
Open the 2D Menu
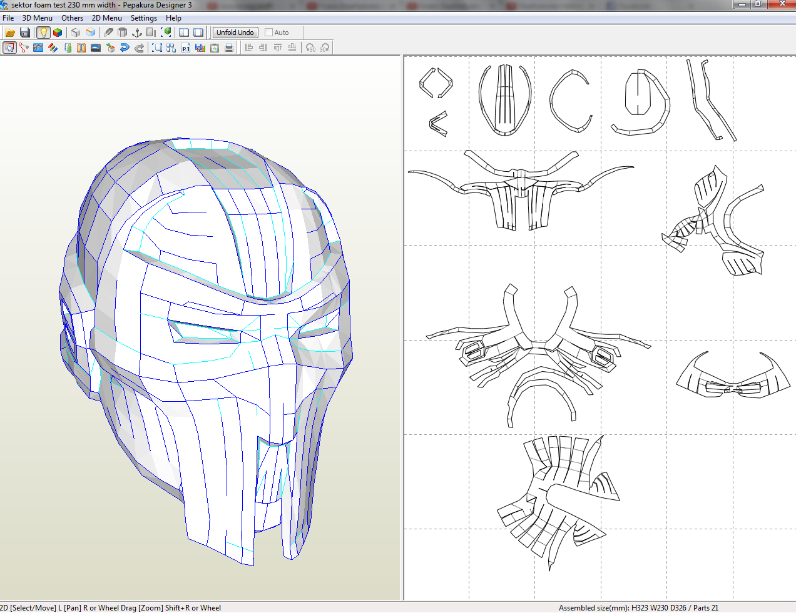click(x=107, y=18)
